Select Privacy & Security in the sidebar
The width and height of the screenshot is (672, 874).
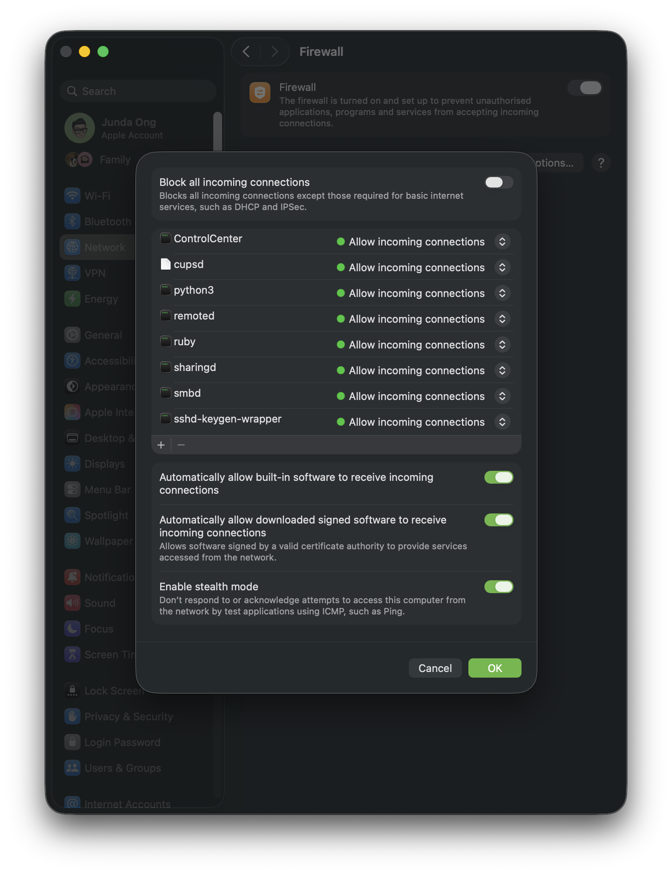[x=128, y=717]
